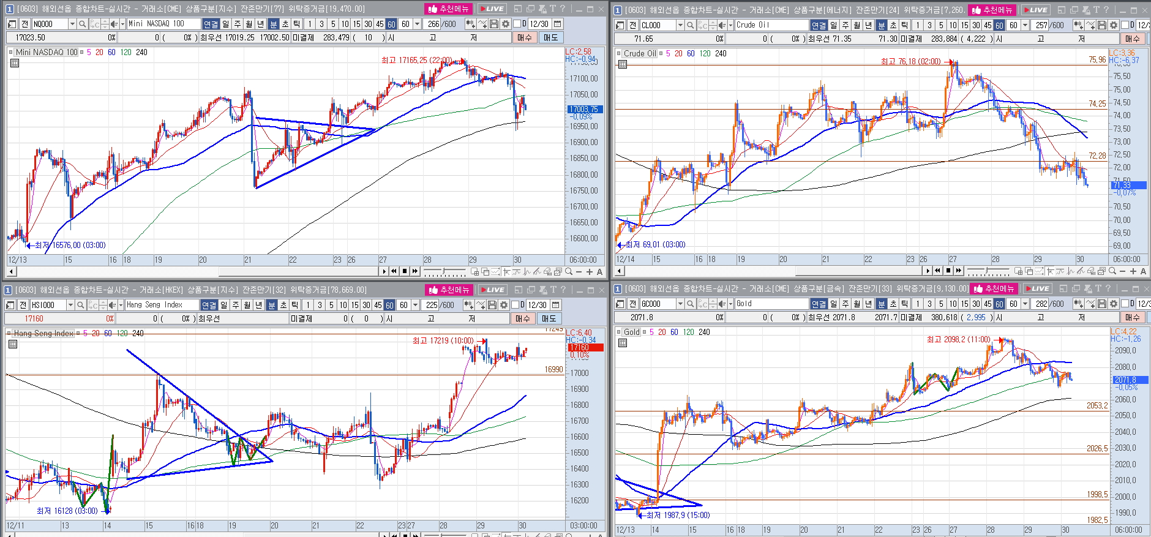The height and width of the screenshot is (537, 1151).
Task: Save chart layout in Mini NASDAQ window
Action: (x=493, y=24)
